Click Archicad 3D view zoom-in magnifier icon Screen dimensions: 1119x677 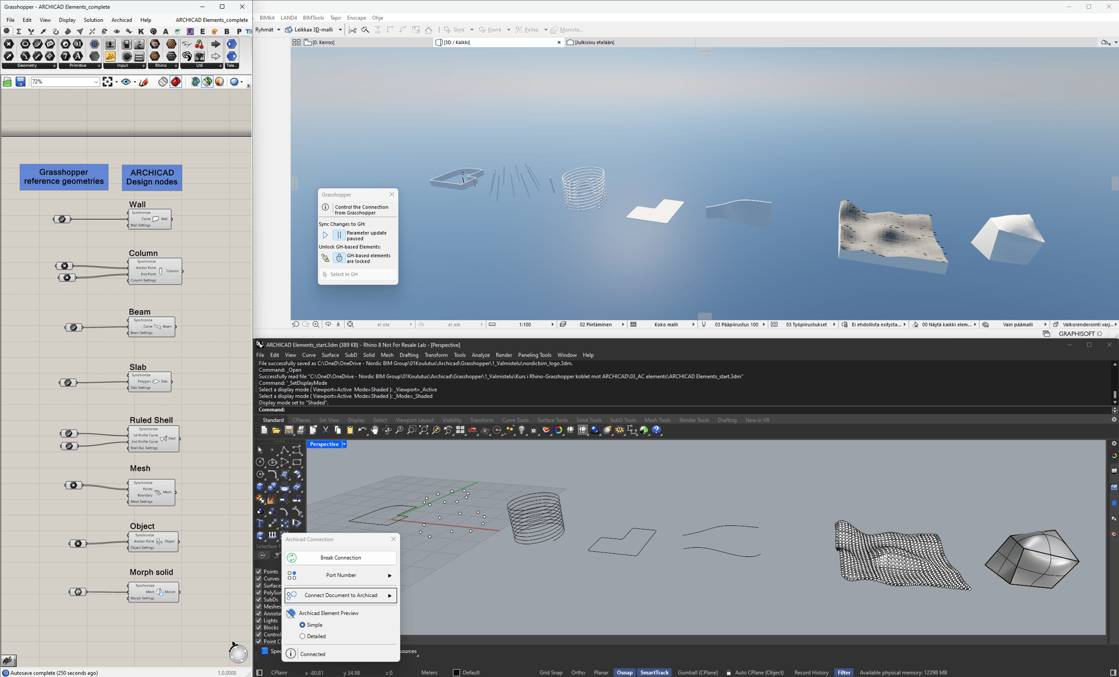316,324
